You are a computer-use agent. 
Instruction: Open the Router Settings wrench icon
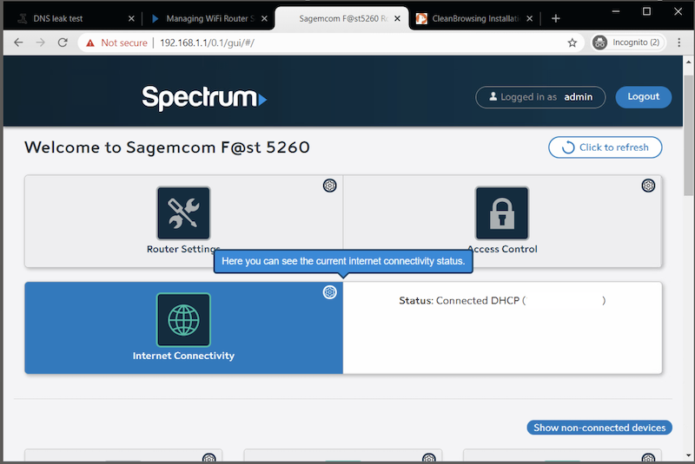183,213
